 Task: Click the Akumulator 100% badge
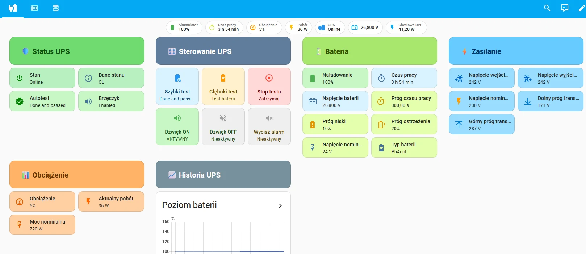[x=184, y=27]
